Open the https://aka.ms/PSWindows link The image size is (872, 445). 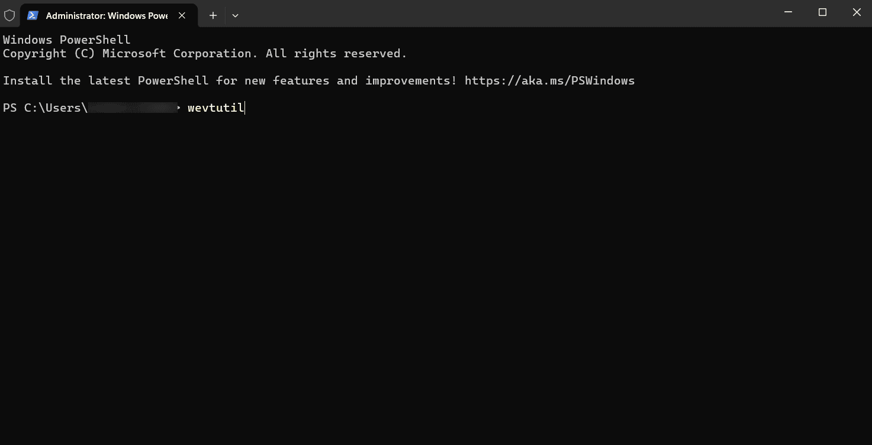[549, 80]
